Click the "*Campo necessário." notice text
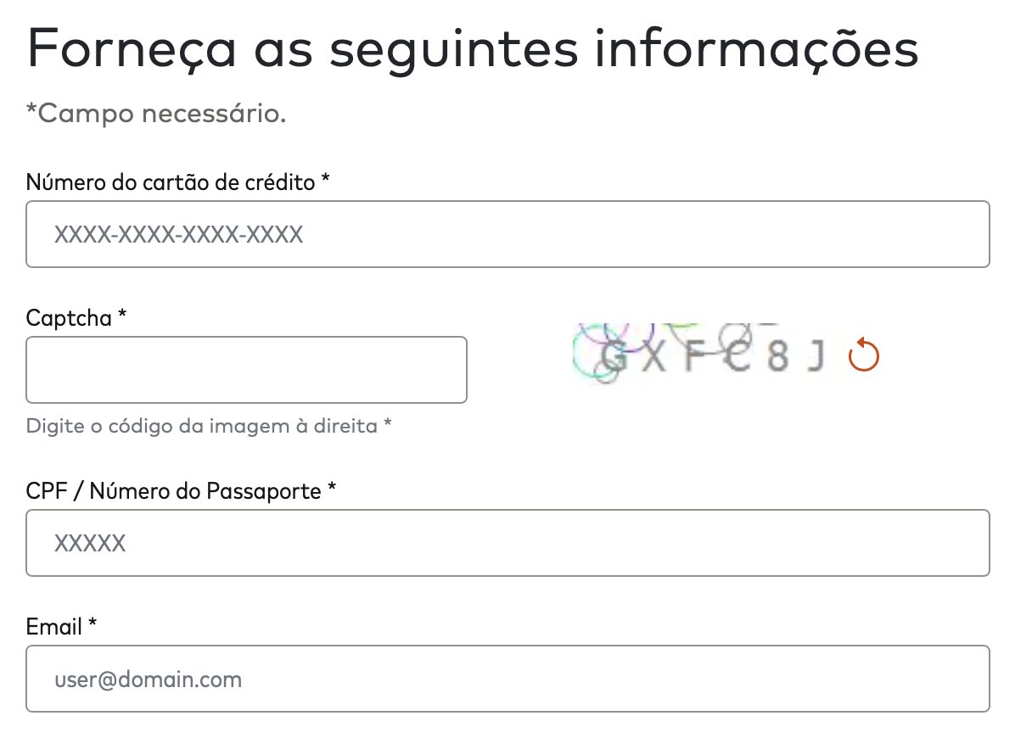The height and width of the screenshot is (755, 1032). pos(156,114)
